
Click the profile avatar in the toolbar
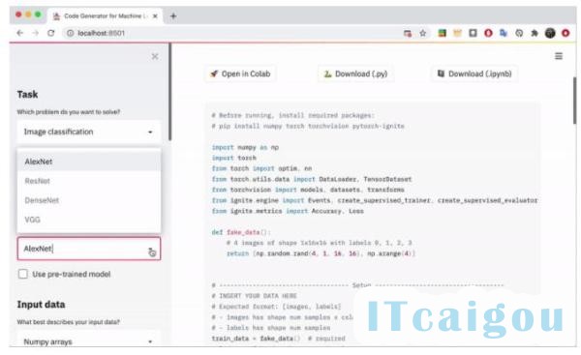click(550, 33)
